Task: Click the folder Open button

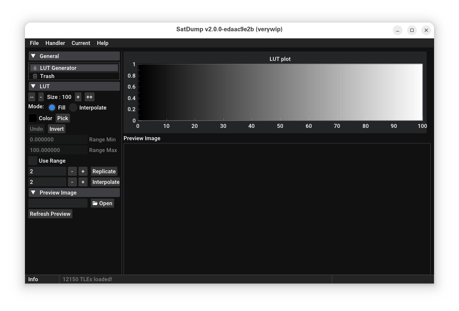Action: tap(102, 203)
